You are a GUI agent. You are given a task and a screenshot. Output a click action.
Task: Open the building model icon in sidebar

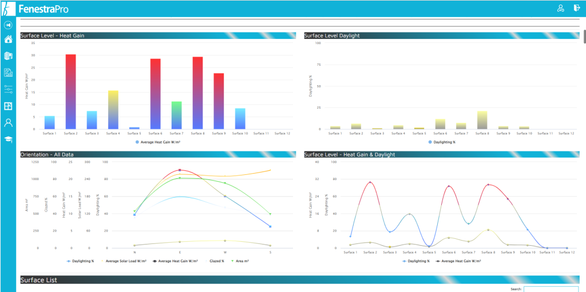(8, 56)
